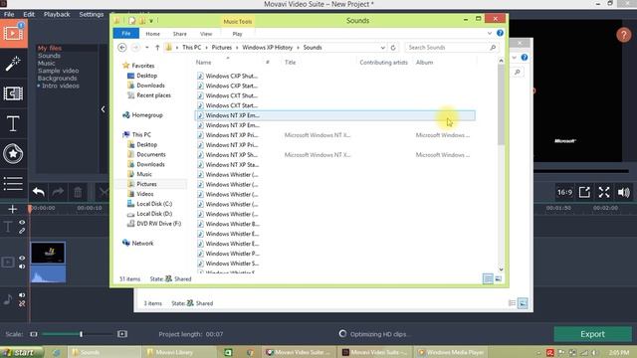The height and width of the screenshot is (358, 637).
Task: Open the Settings menu
Action: pyautogui.click(x=92, y=14)
